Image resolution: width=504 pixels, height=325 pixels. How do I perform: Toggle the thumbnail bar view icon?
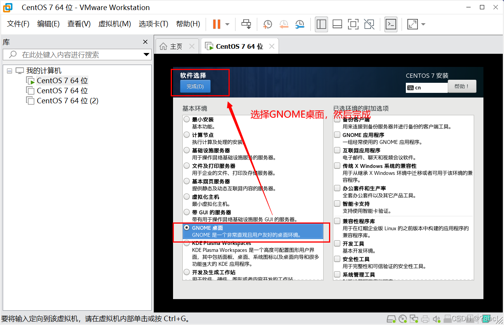point(337,24)
